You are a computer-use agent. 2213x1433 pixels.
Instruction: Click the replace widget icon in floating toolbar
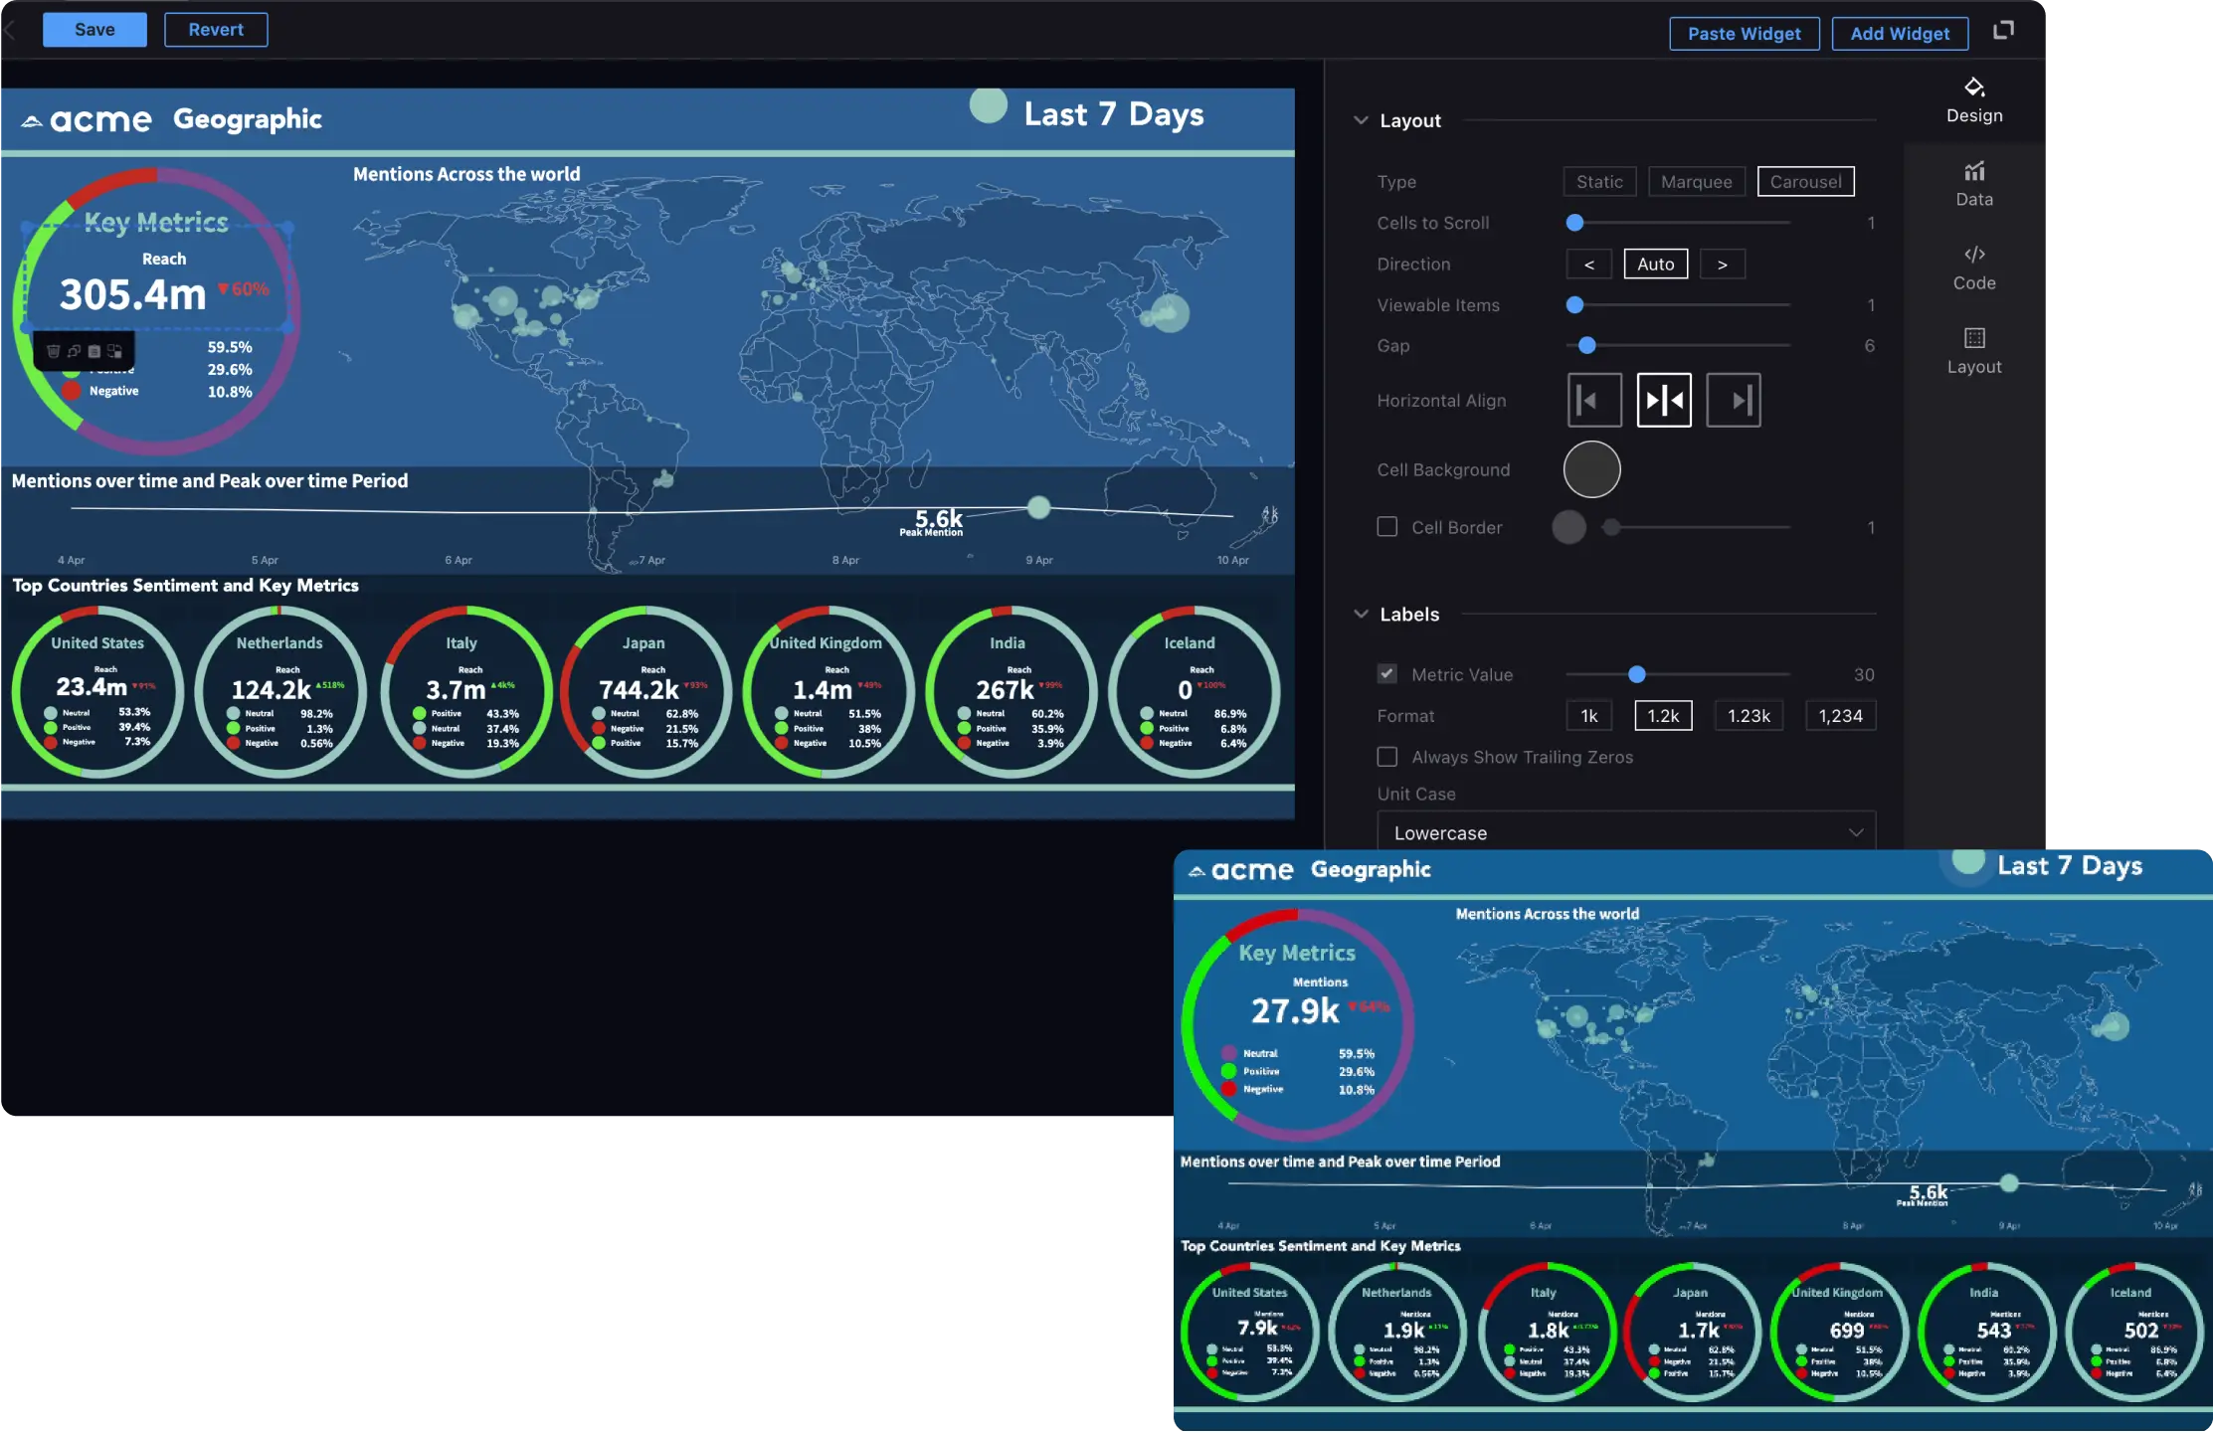114,351
